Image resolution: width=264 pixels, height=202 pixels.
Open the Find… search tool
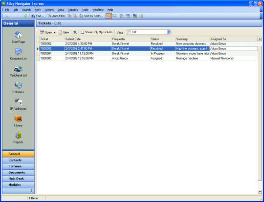pos(38,16)
